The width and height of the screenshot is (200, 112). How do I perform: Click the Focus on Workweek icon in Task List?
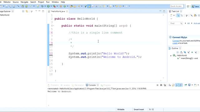(187, 16)
